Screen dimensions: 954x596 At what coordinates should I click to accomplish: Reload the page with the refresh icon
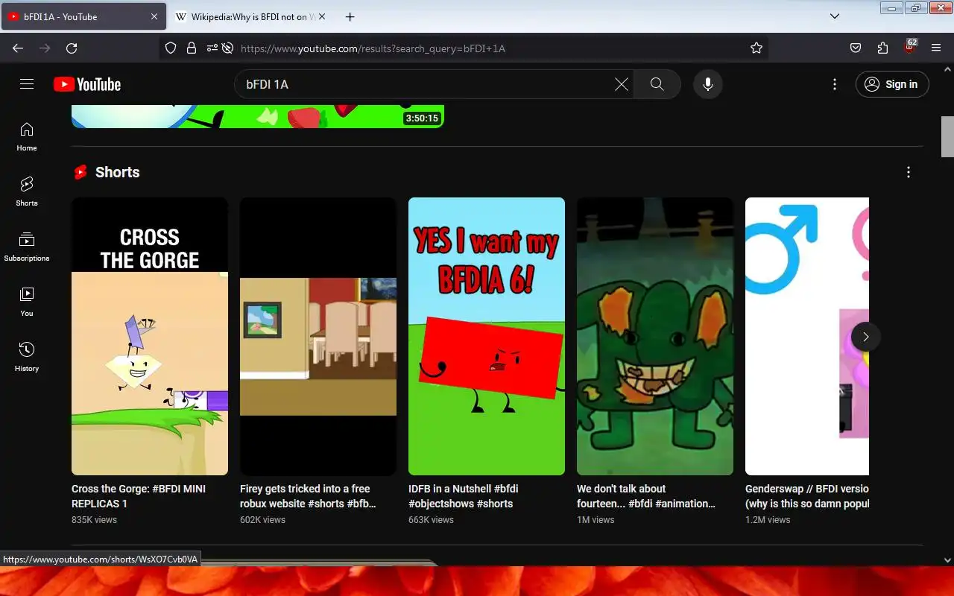(x=72, y=48)
